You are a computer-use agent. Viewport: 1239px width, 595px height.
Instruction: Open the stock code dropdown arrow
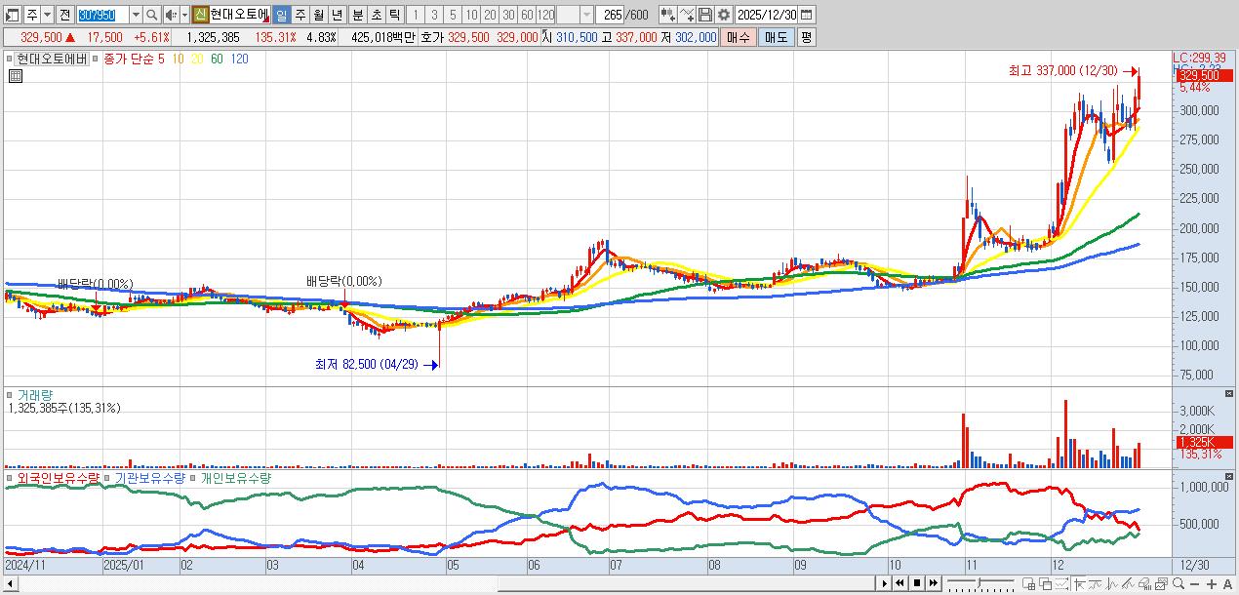coord(136,15)
